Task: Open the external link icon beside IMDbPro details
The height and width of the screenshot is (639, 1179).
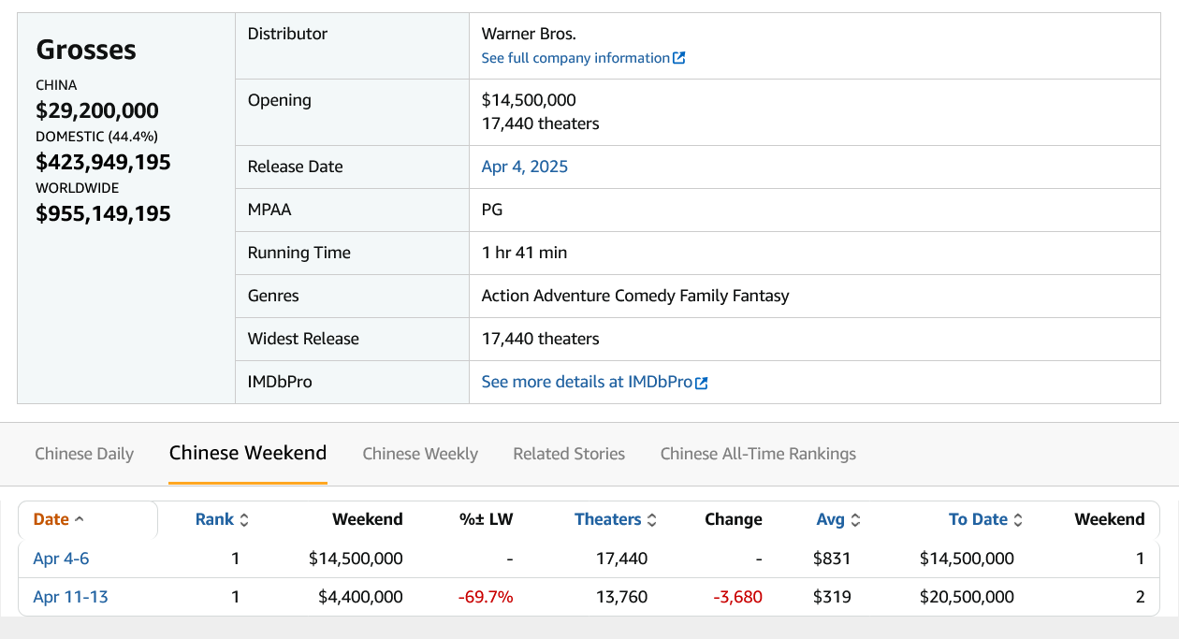Action: [702, 383]
